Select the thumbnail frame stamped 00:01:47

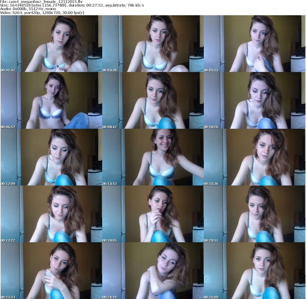click(51, 44)
